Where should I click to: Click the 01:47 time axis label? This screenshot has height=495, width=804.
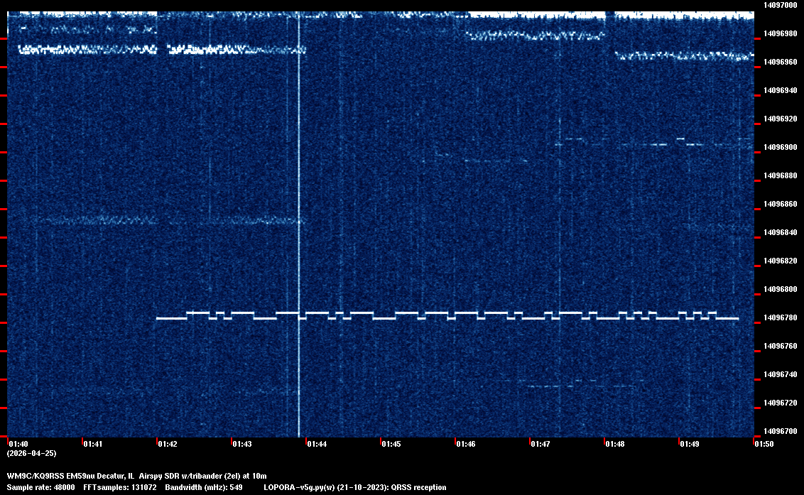coord(540,444)
